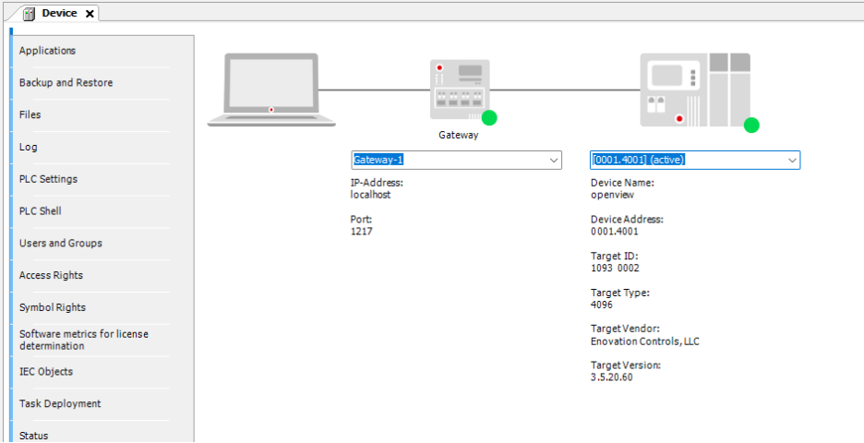Screen dimensions: 864x443
Task: Click the Target ID value 1093 0002
Action: tap(615, 269)
